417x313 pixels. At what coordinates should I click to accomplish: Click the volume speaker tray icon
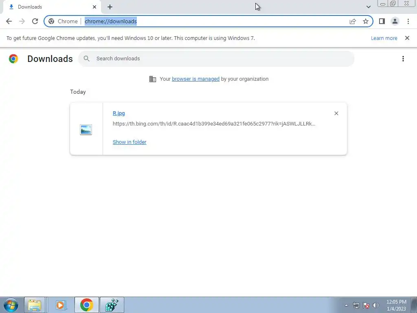click(x=376, y=305)
